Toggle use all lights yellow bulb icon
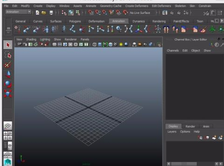 [x=121, y=45]
